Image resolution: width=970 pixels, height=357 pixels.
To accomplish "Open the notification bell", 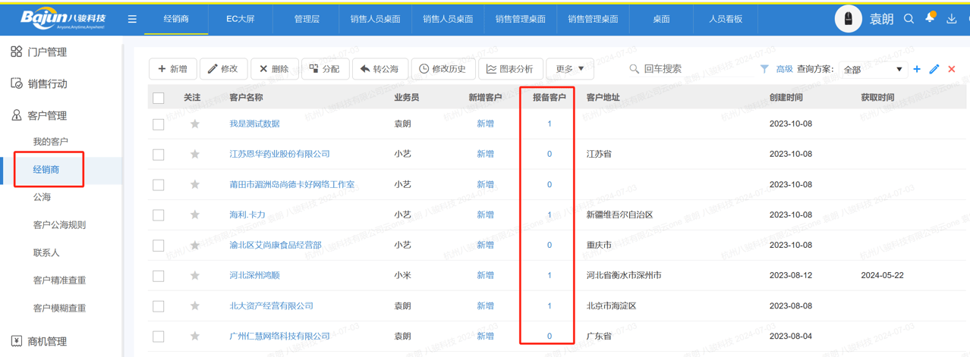I will (x=930, y=18).
